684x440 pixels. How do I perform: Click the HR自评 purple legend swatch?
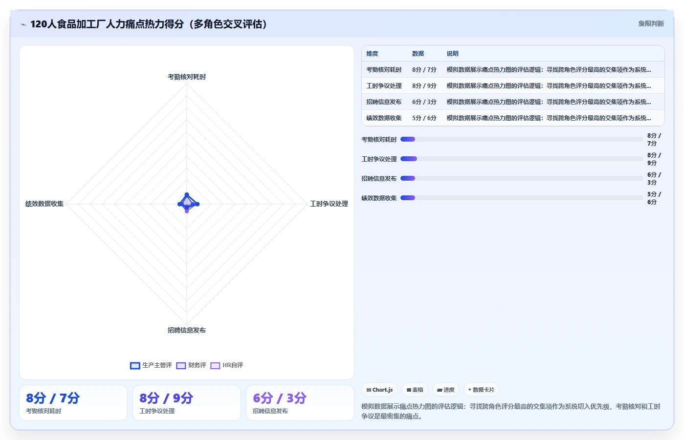pos(215,366)
